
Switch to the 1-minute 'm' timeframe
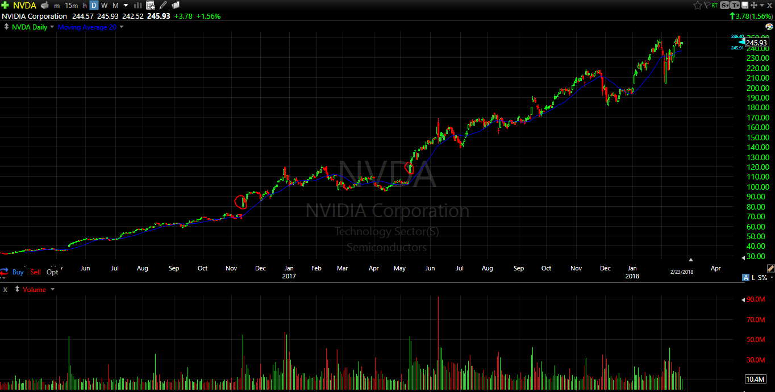[57, 6]
